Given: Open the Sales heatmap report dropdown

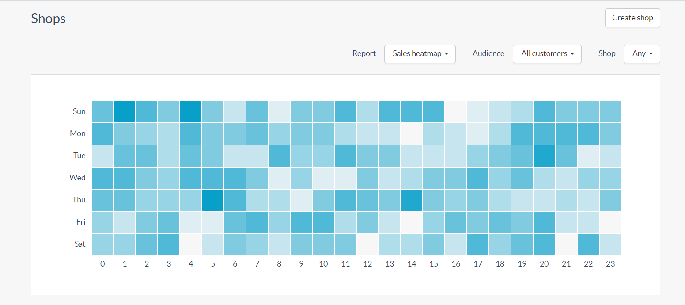Looking at the screenshot, I should [419, 53].
